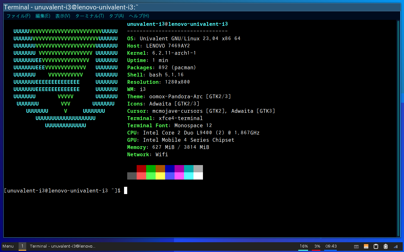404x252 pixels.
Task: Click the 'Kernel: 6.2.11-arch1-1' line
Action: 162,53
